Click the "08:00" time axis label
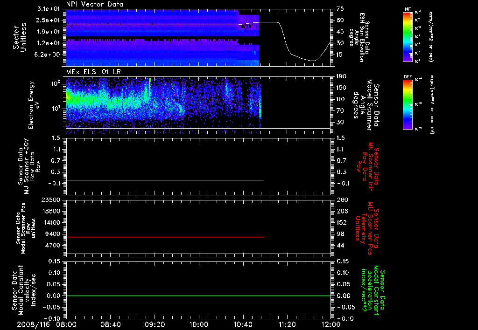This screenshot has width=478, height=330. [66, 324]
